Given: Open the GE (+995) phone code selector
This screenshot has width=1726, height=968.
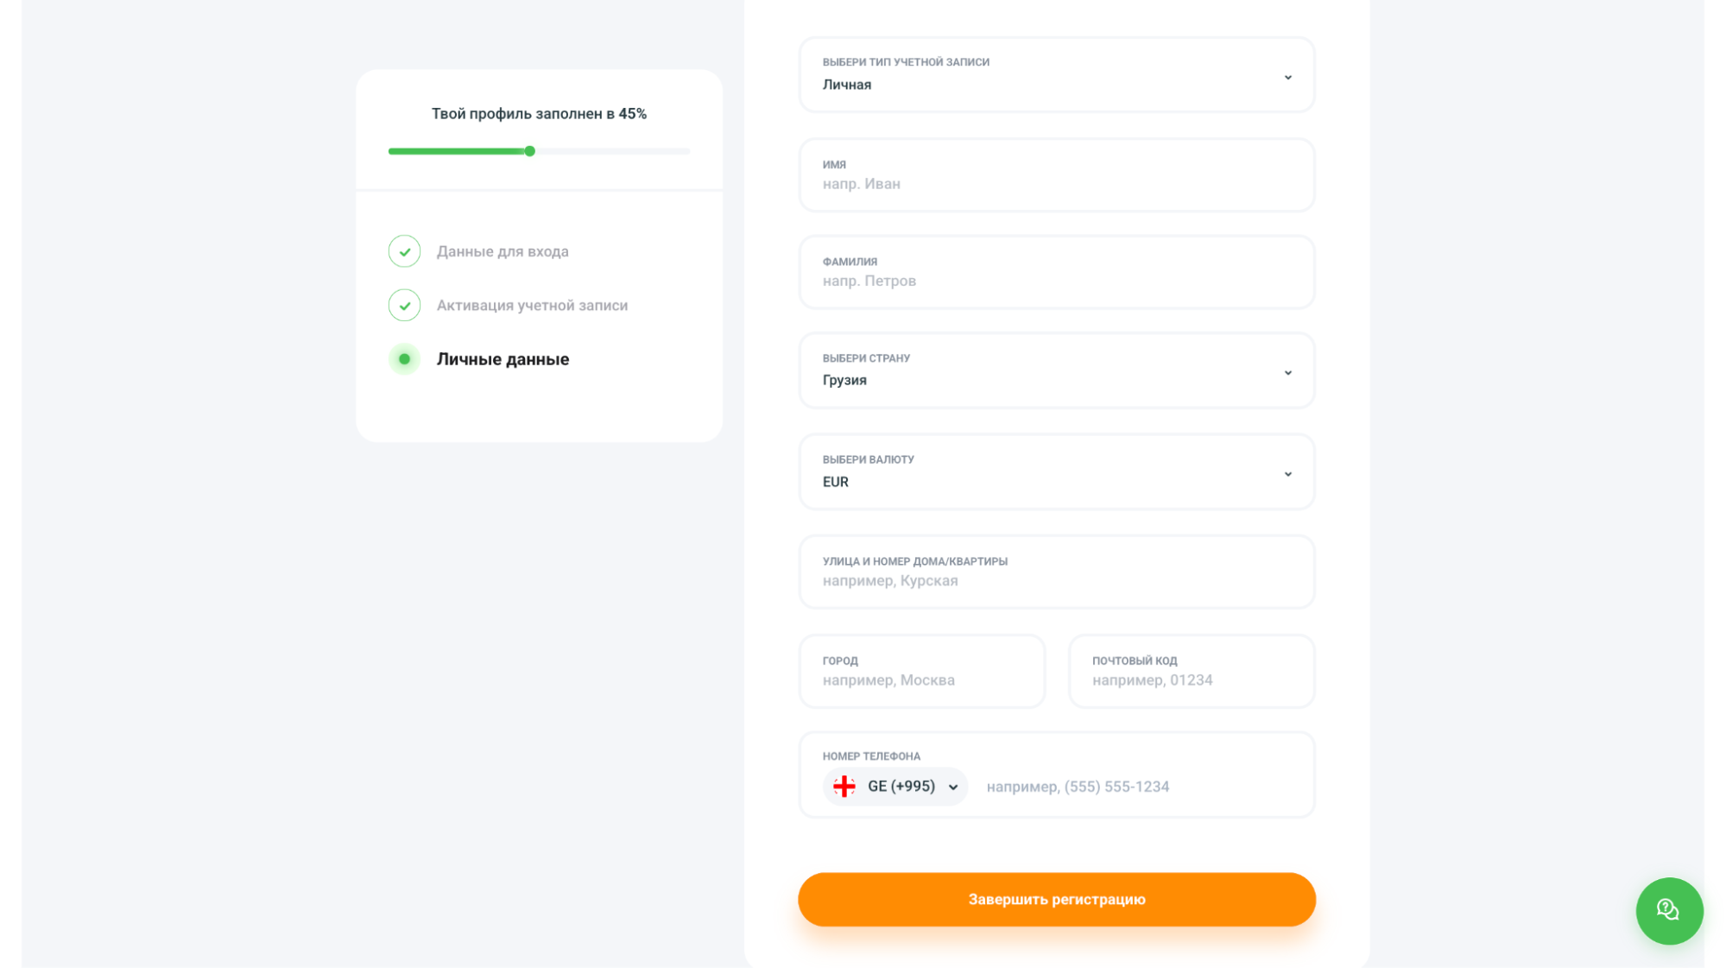Looking at the screenshot, I should (x=895, y=786).
